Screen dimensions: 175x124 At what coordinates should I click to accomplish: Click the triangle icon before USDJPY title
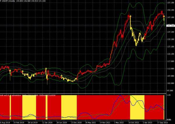click(x=1, y=1)
